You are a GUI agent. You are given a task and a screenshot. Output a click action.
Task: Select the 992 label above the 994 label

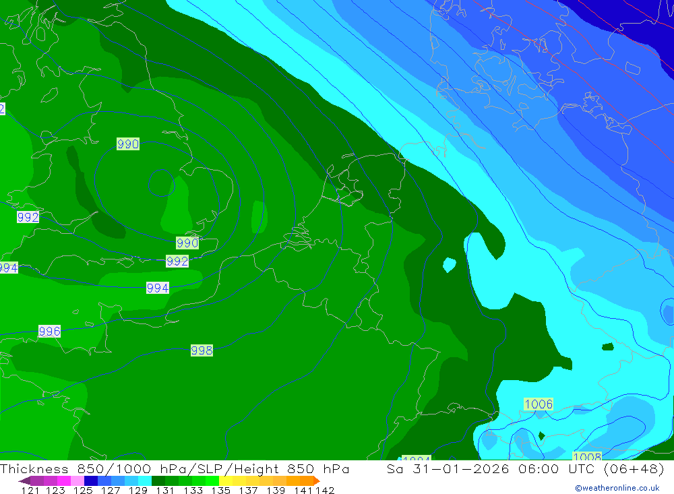coord(177,261)
